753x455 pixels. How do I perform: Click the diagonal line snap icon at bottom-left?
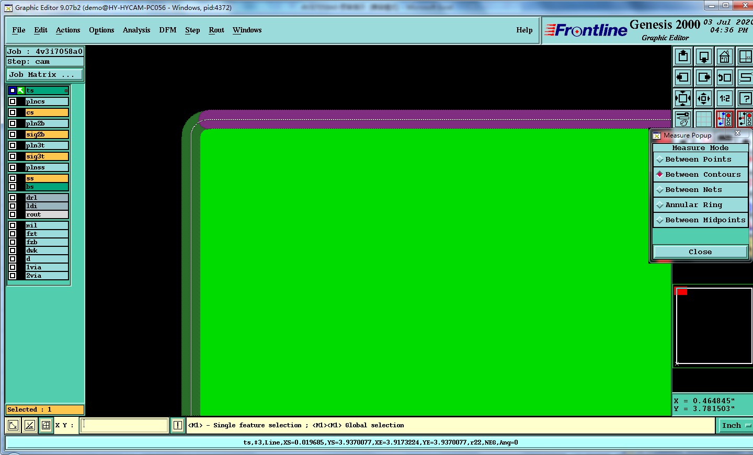[x=30, y=426]
